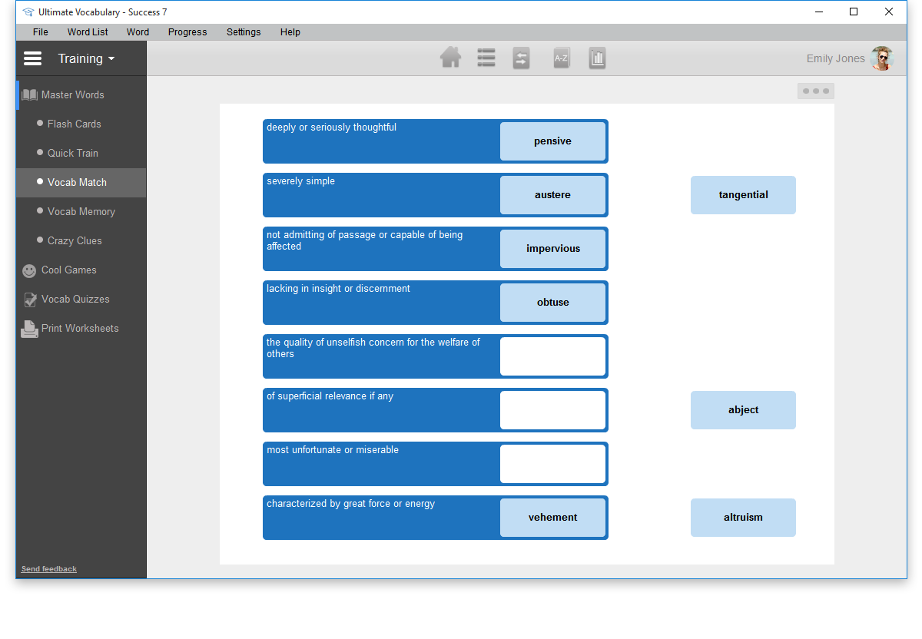The image size is (922, 639).
Task: Select the altruism word tile
Action: 743,518
